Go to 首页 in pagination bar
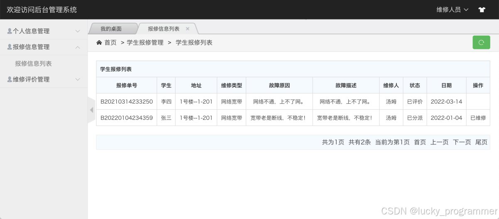The image size is (499, 219). (x=420, y=142)
